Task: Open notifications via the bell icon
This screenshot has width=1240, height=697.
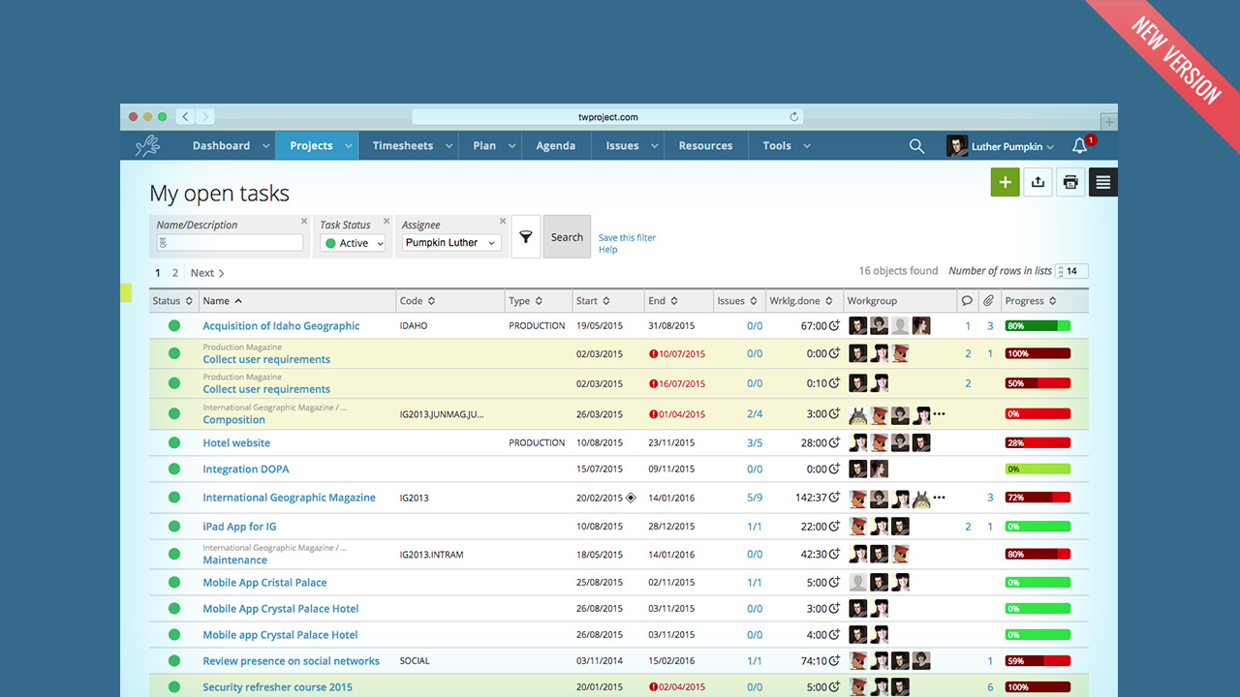Action: click(x=1078, y=145)
